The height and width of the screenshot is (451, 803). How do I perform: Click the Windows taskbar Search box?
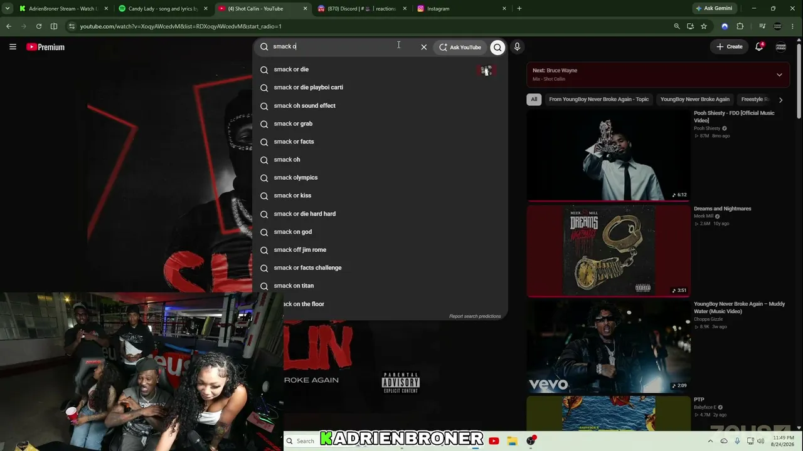301,441
